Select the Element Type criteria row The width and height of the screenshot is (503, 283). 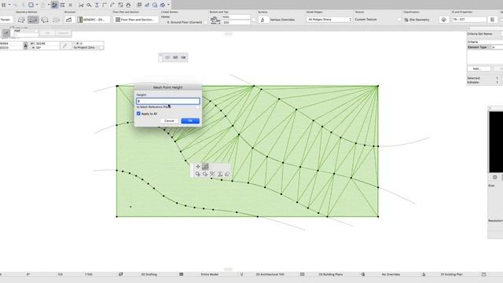pyautogui.click(x=485, y=47)
